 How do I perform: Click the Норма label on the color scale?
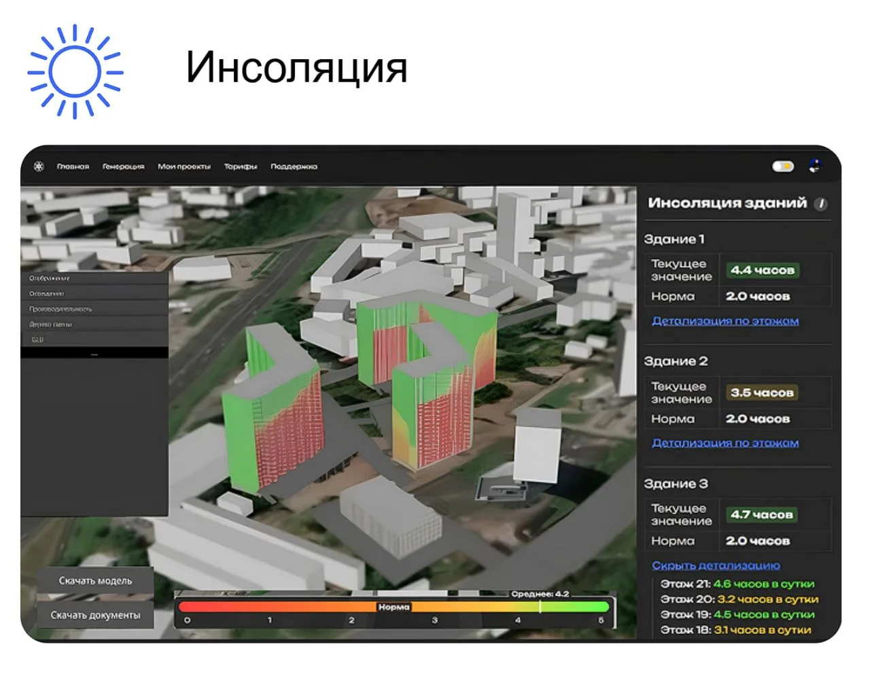pyautogui.click(x=394, y=607)
